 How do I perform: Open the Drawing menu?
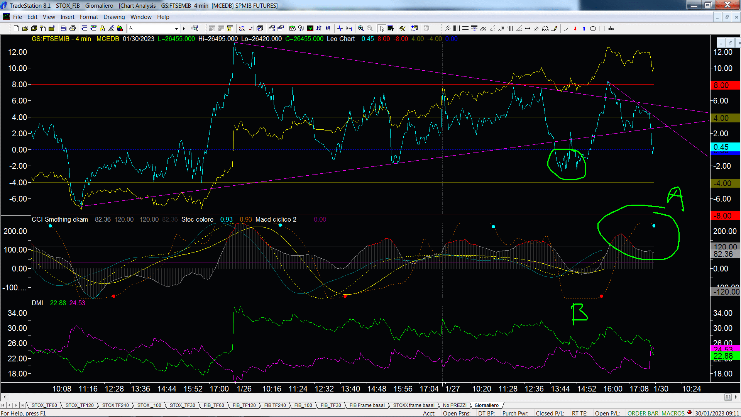click(x=114, y=17)
